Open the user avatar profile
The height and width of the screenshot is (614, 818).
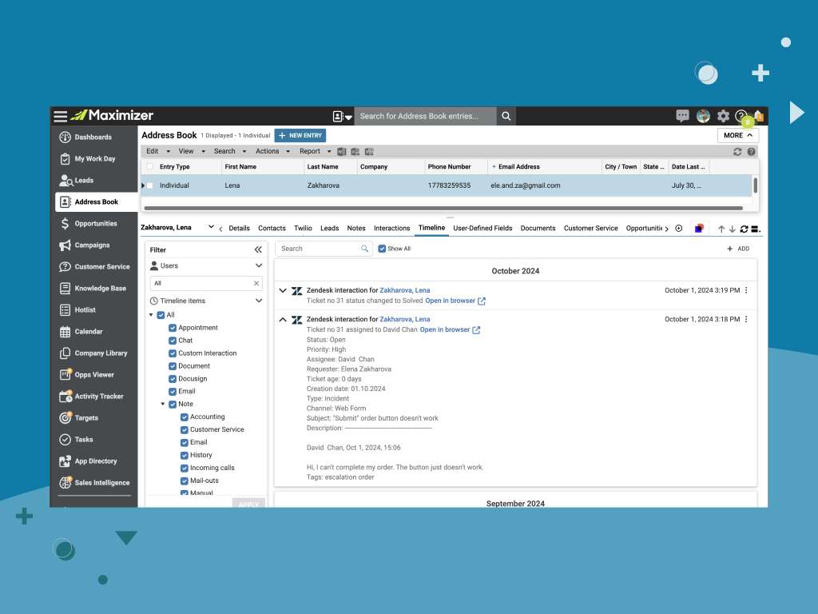click(x=703, y=116)
